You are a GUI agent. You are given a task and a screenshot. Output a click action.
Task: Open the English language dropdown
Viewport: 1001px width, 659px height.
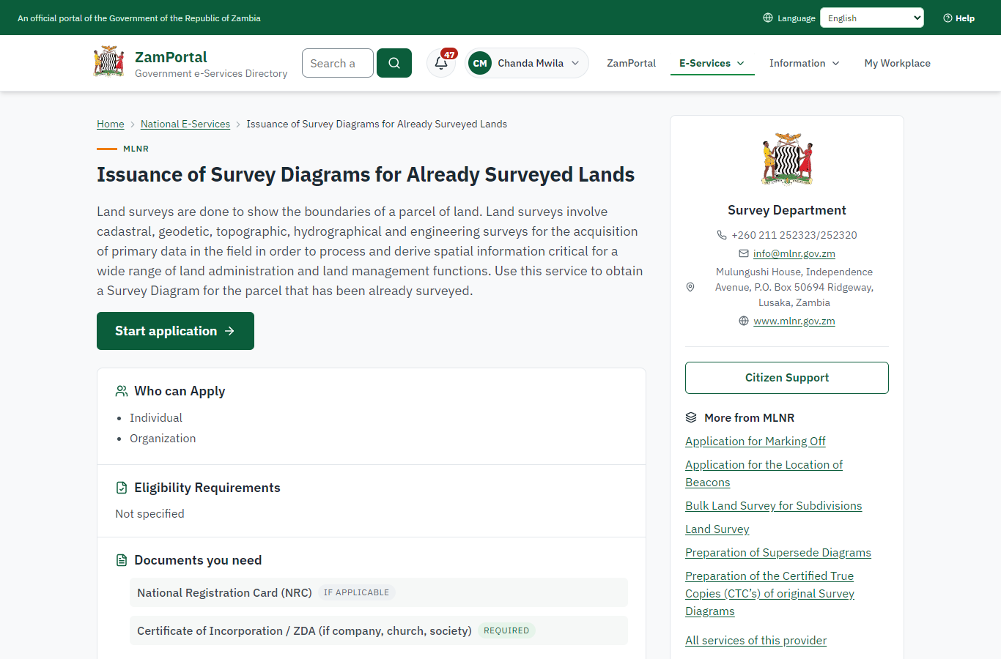pos(872,18)
